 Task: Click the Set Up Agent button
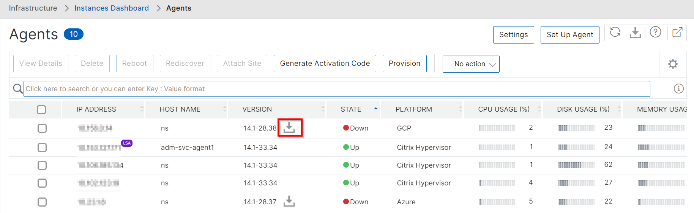point(570,34)
